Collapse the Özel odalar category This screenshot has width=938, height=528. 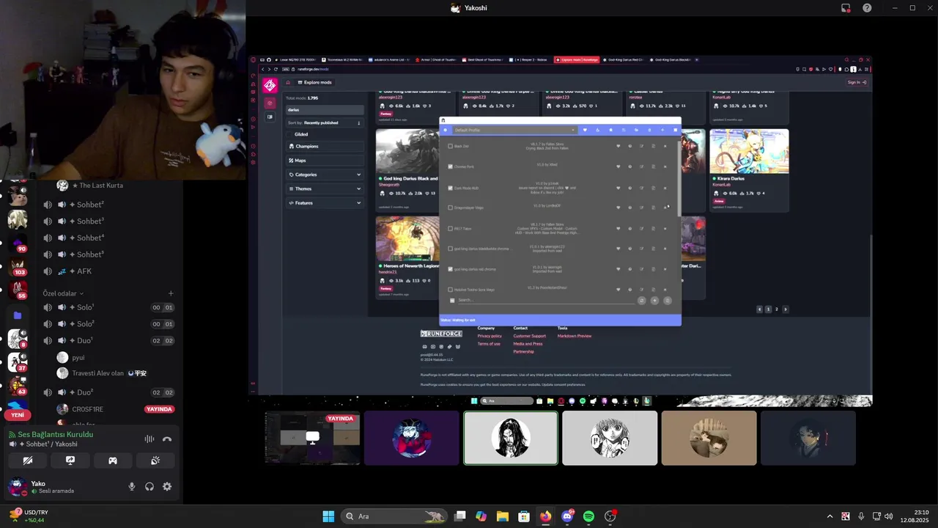click(62, 293)
